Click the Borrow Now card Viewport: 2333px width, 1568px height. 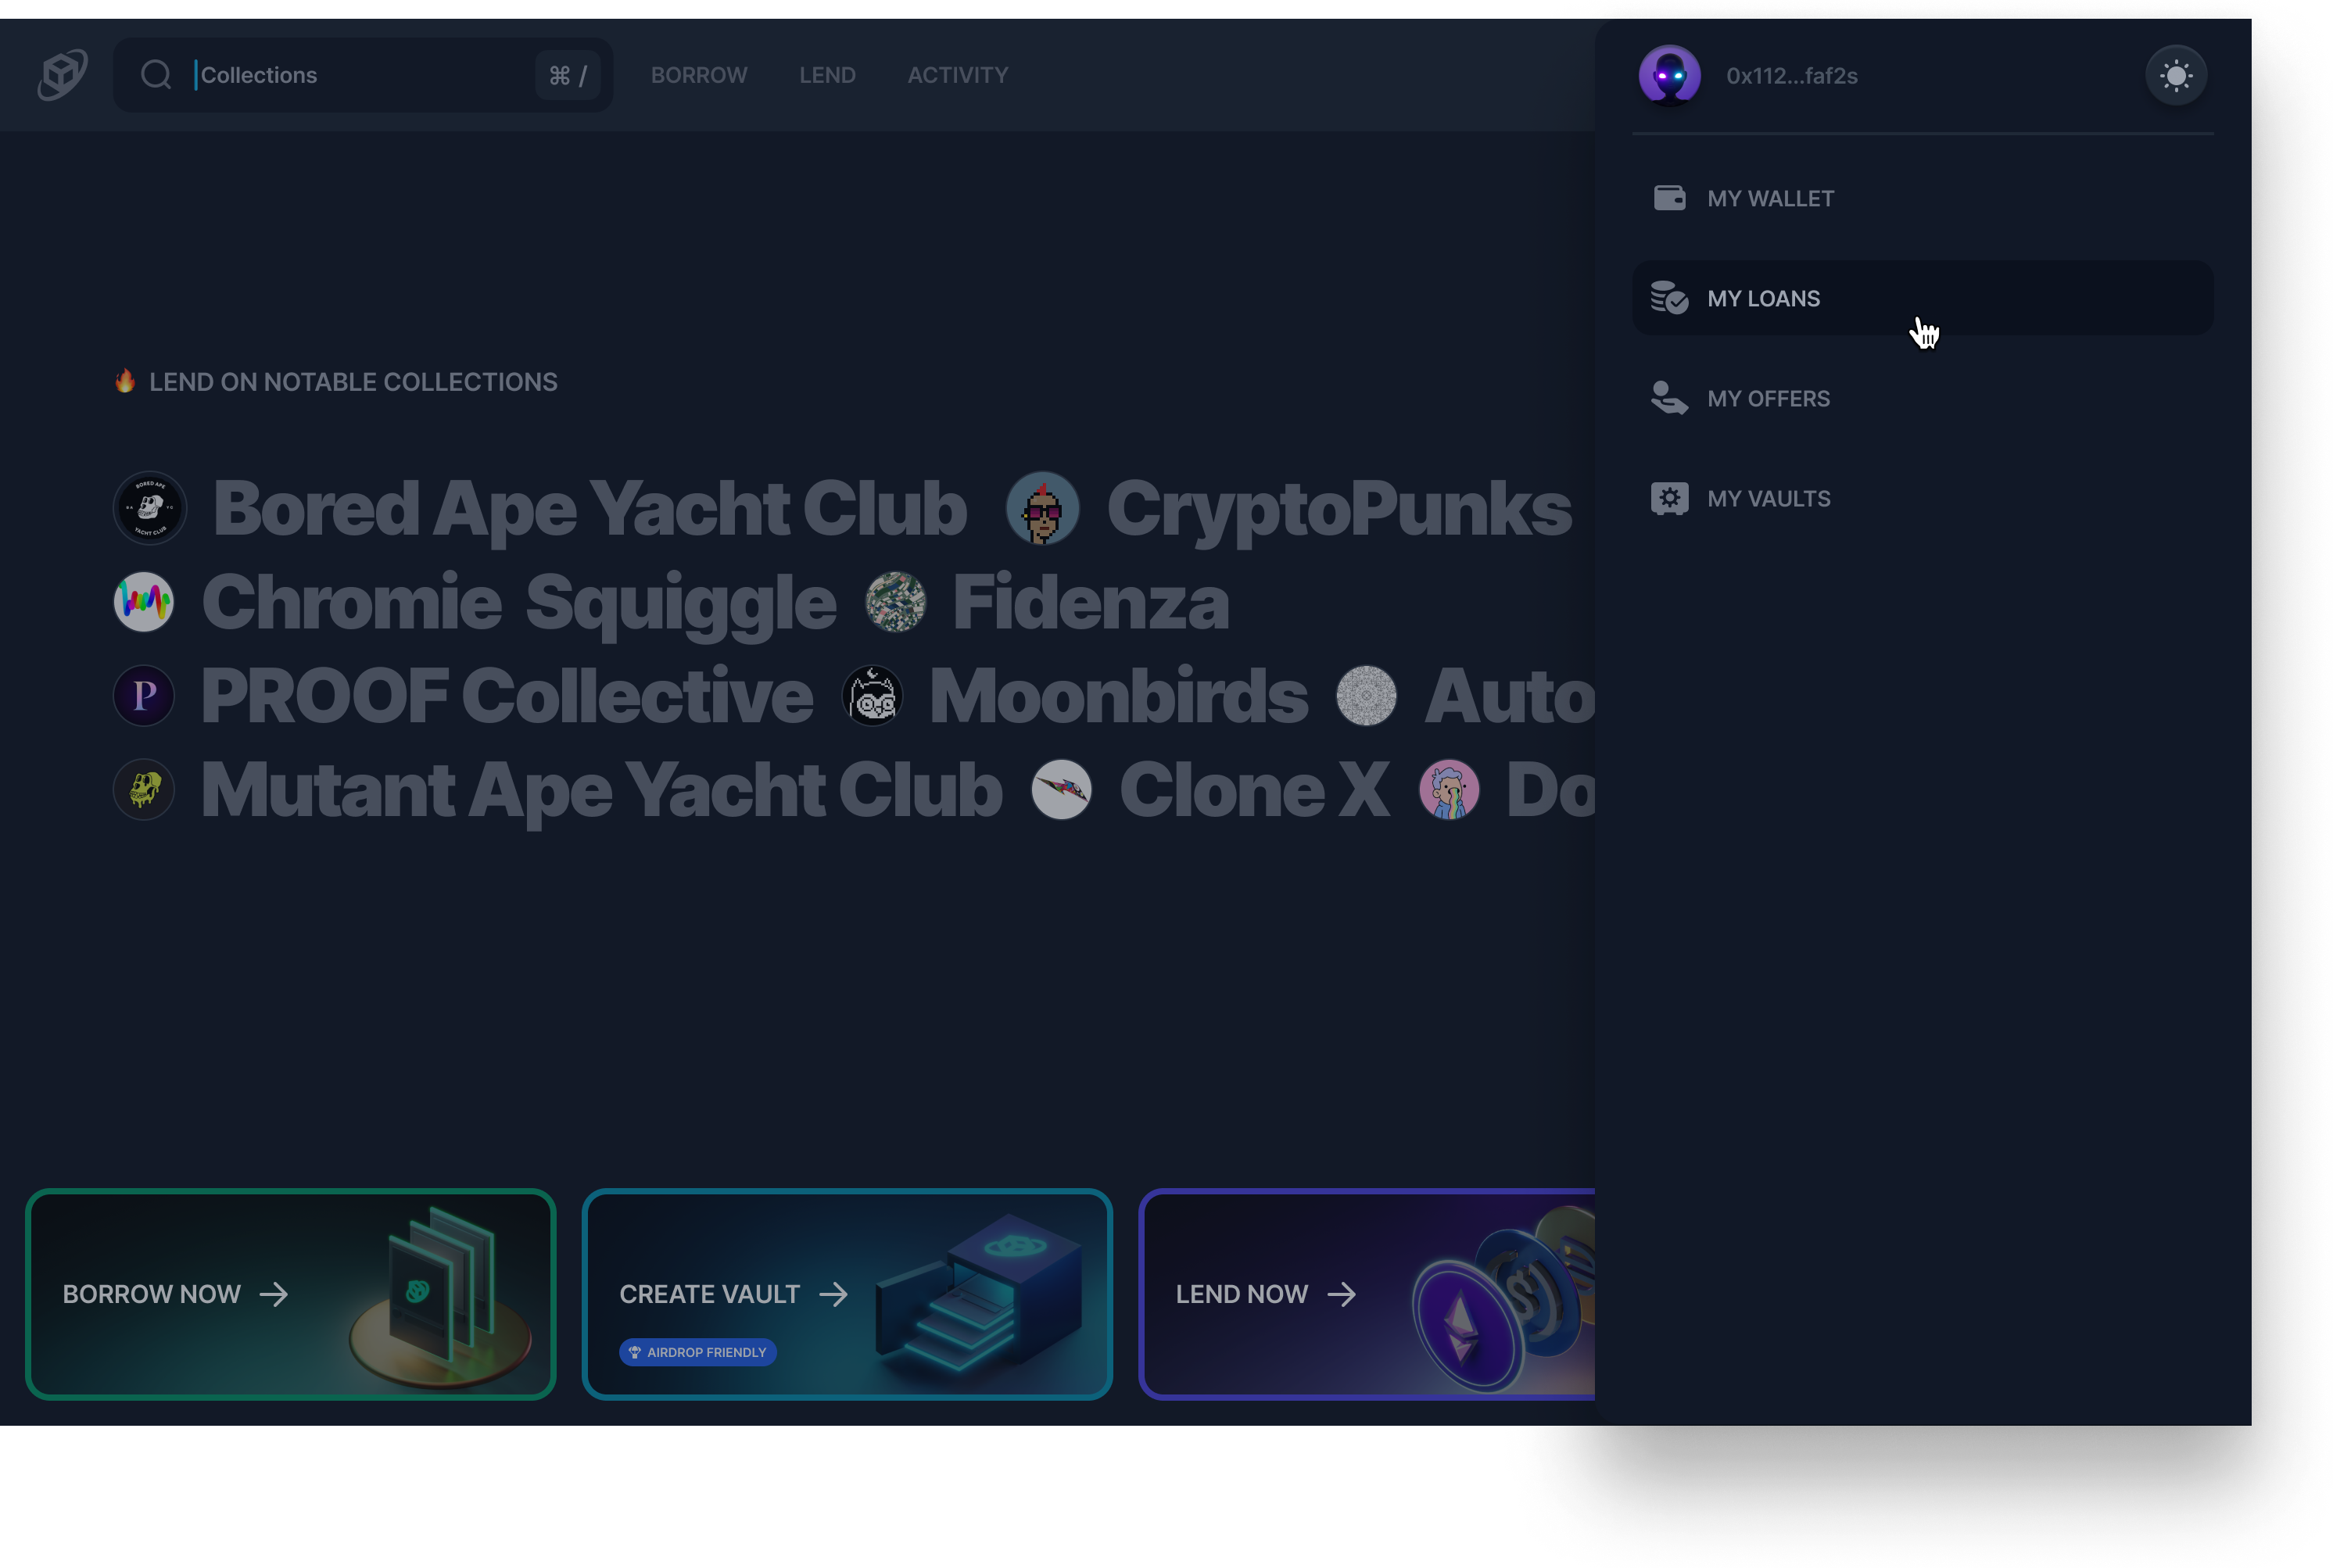point(290,1294)
